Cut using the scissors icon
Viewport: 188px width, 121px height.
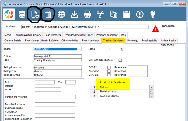[101, 14]
